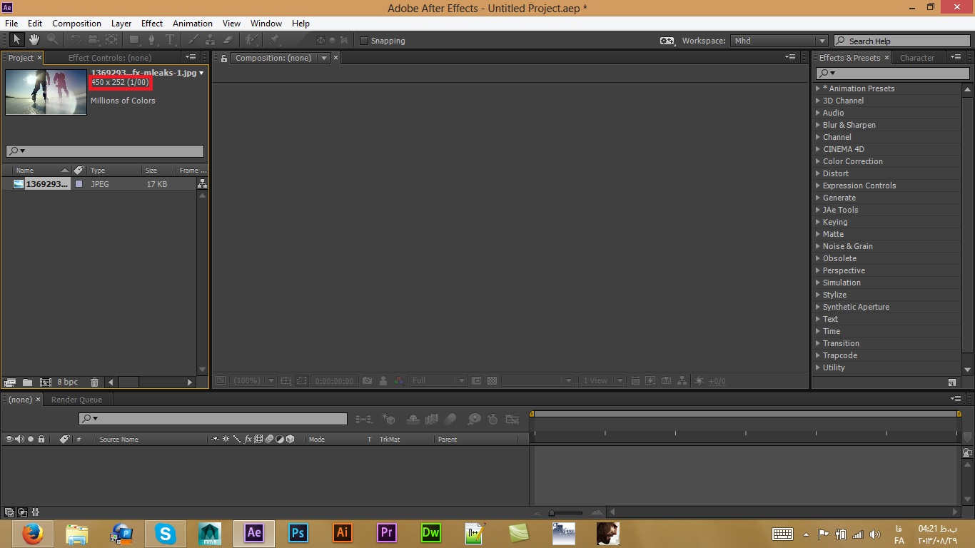Open the Full resolution dropdown in viewer

click(438, 381)
